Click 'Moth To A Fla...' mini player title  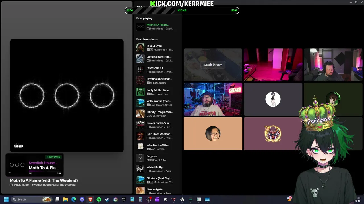point(44,168)
